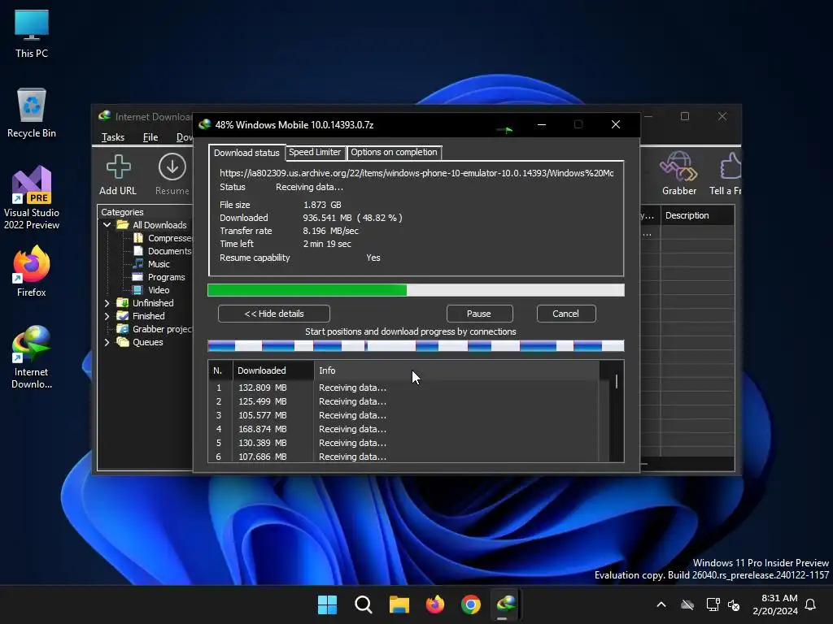
Task: Click the IDM taskbar icon
Action: click(506, 604)
